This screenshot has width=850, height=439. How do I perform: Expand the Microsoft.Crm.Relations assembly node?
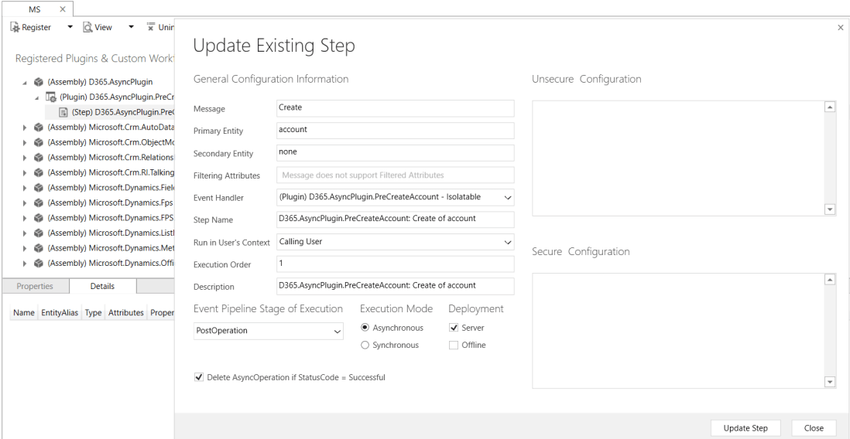point(25,158)
